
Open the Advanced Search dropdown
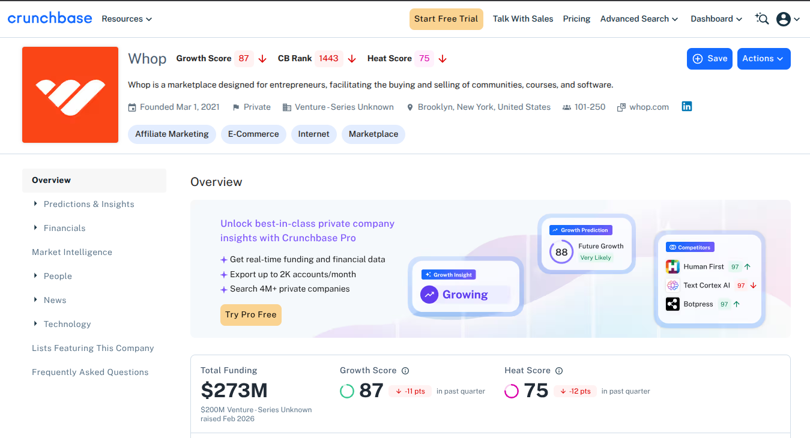(639, 19)
